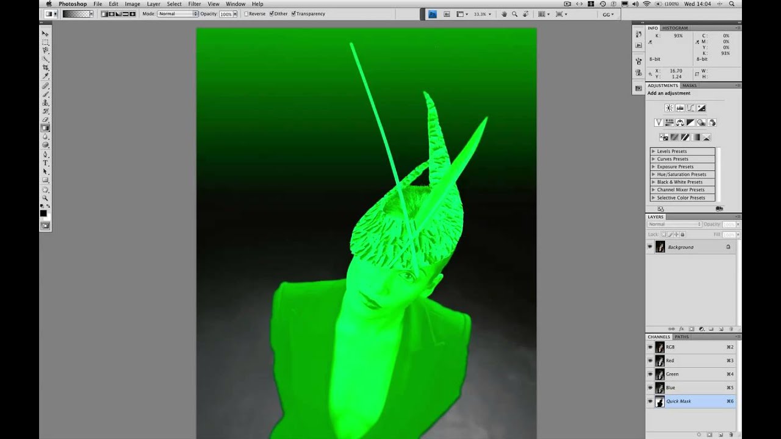Select the Gradient tool in toolbox
This screenshot has height=439, width=781.
(45, 128)
